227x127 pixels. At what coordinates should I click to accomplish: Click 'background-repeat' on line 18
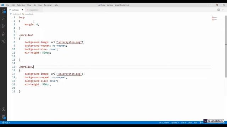tap(37, 78)
